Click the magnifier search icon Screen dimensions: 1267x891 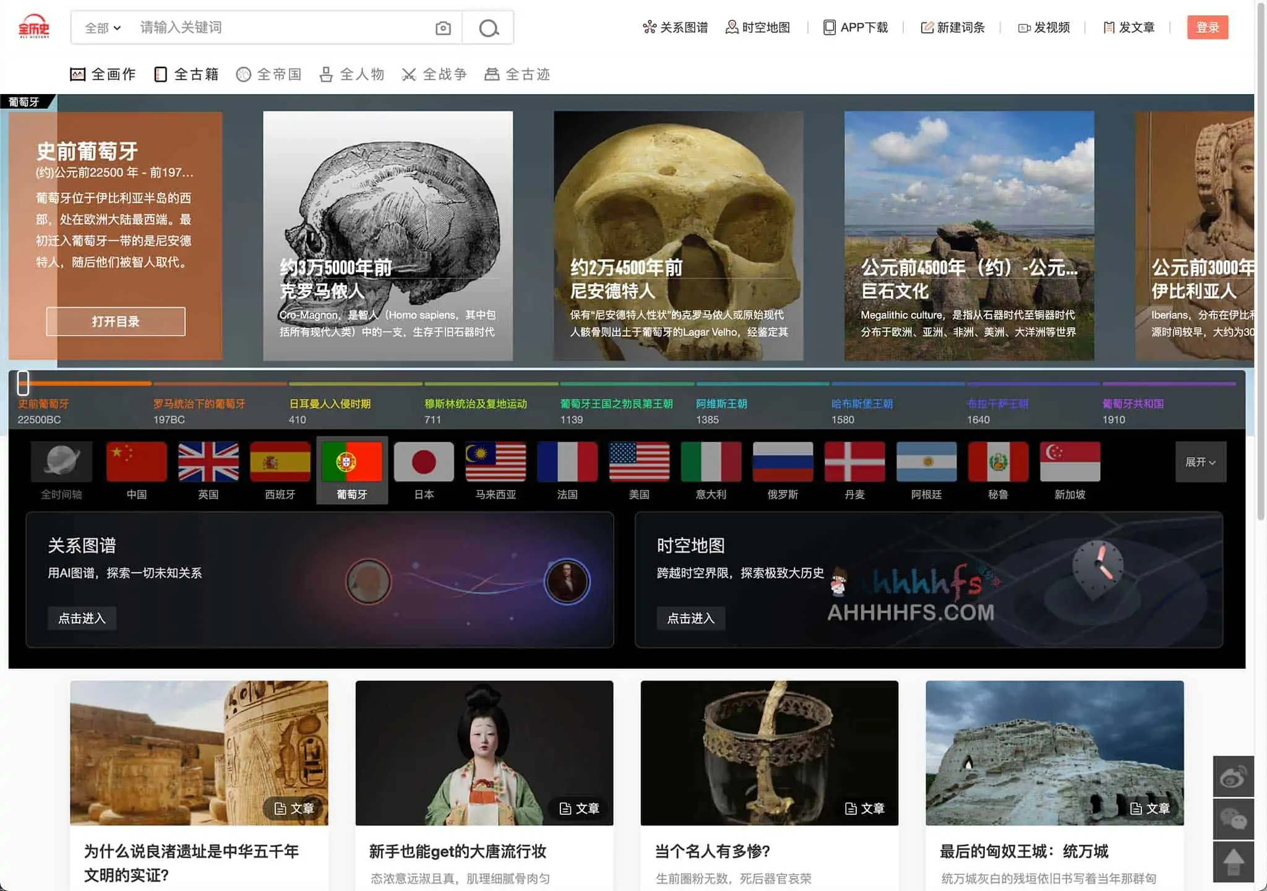tap(488, 27)
